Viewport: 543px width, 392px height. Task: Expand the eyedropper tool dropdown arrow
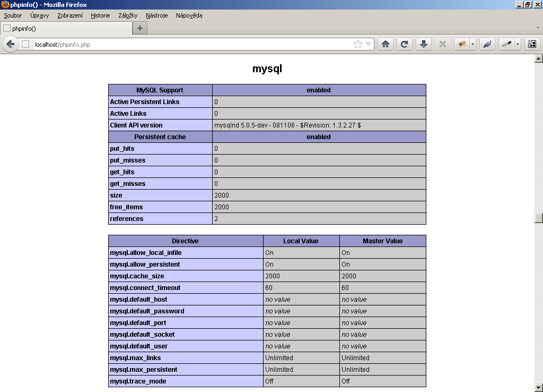coord(518,44)
